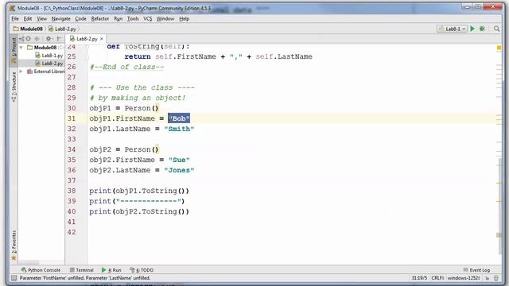
Task: Click the "Jones" string on line 36
Action: click(x=179, y=170)
